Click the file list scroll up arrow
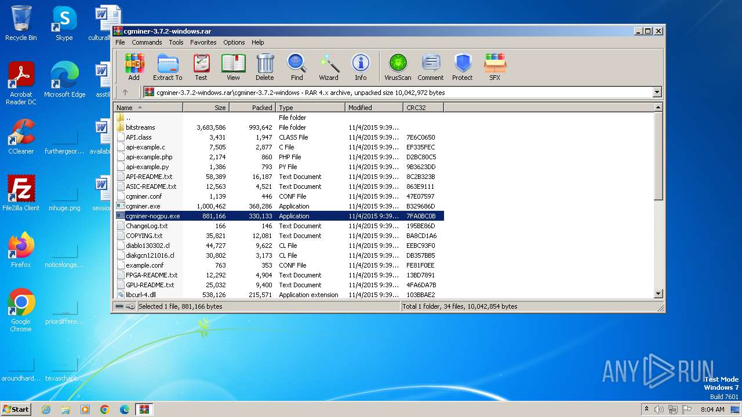Screen dimensions: 742x417 (x=658, y=107)
